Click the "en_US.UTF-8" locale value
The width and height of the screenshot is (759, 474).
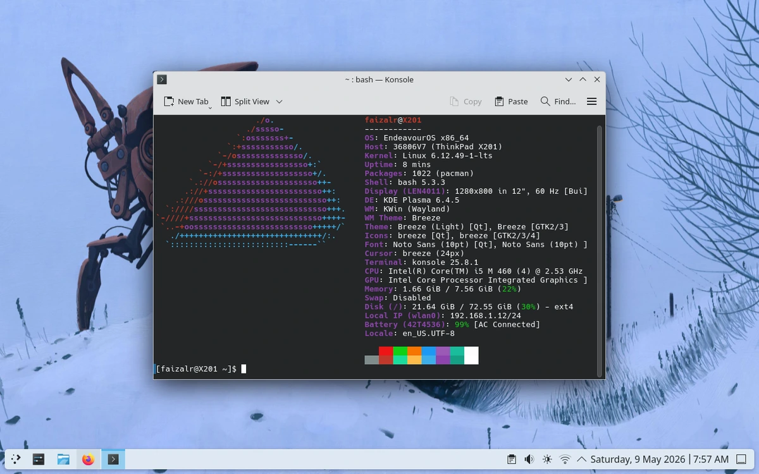coord(429,332)
